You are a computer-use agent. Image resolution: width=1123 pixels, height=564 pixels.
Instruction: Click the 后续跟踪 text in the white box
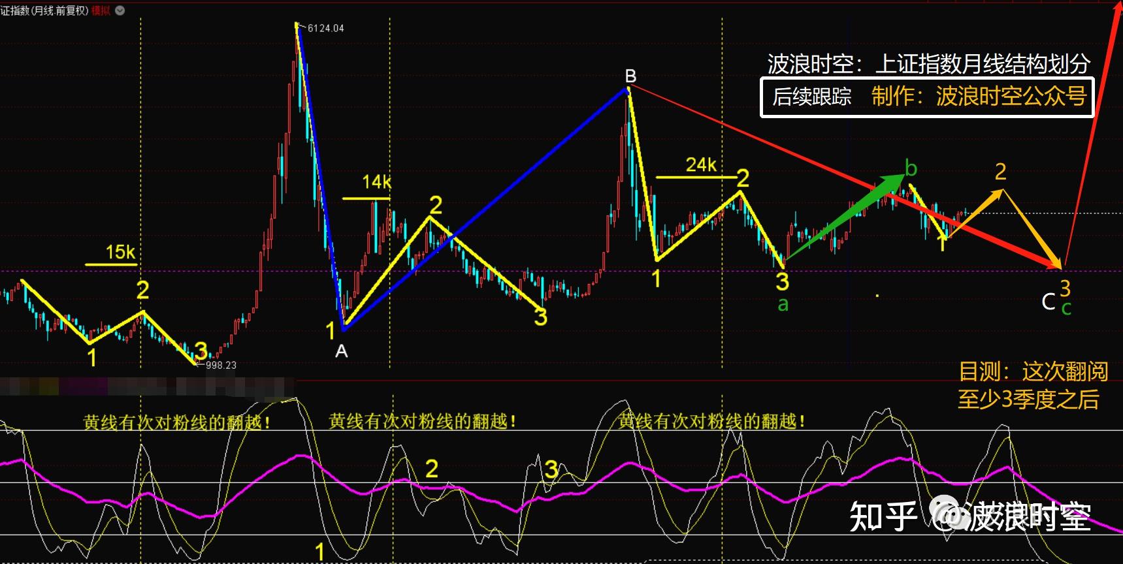pyautogui.click(x=812, y=97)
